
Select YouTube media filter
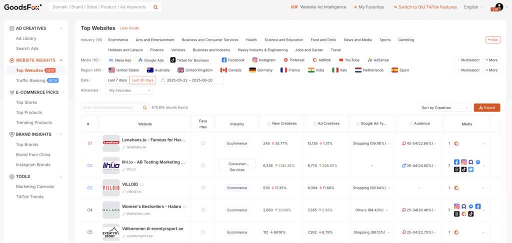coord(349,60)
